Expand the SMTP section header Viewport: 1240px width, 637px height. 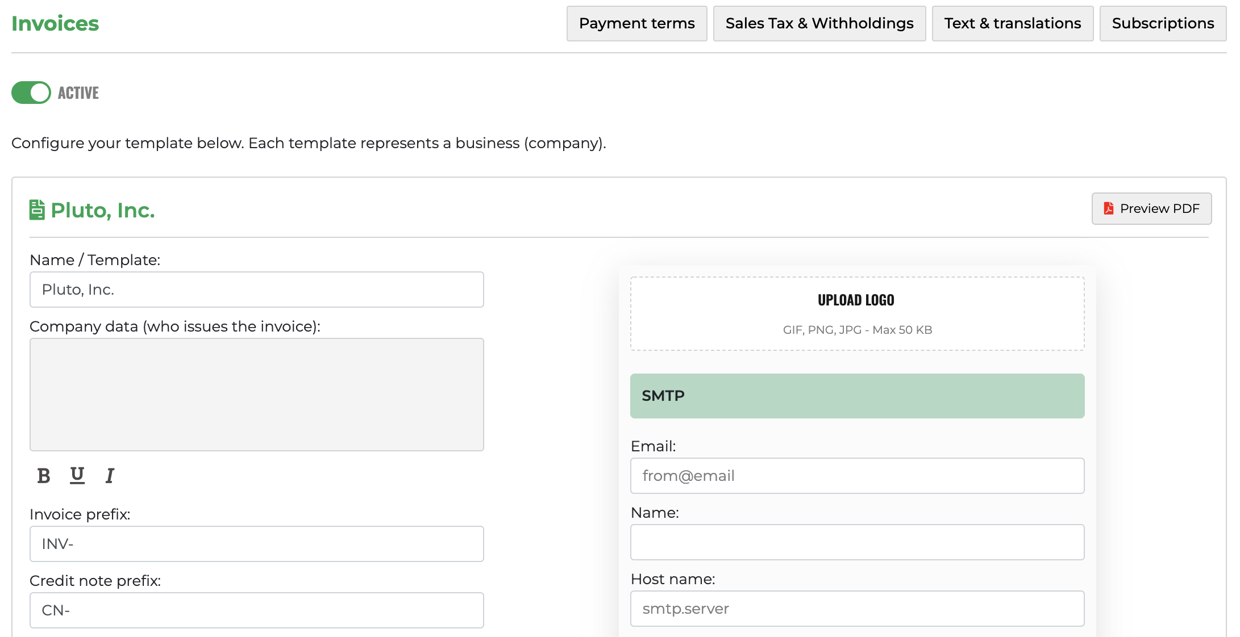tap(857, 396)
